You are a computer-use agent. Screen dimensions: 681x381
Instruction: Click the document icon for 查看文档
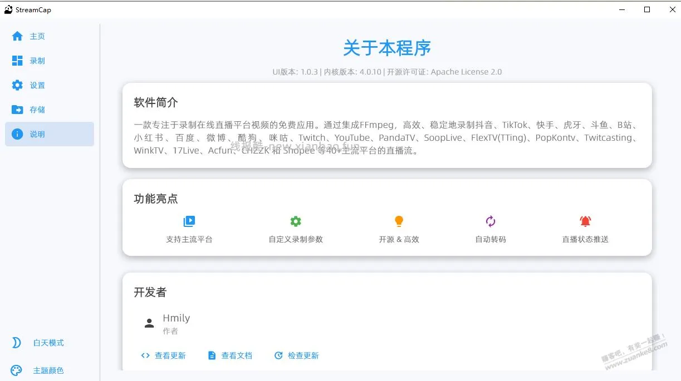[212, 355]
